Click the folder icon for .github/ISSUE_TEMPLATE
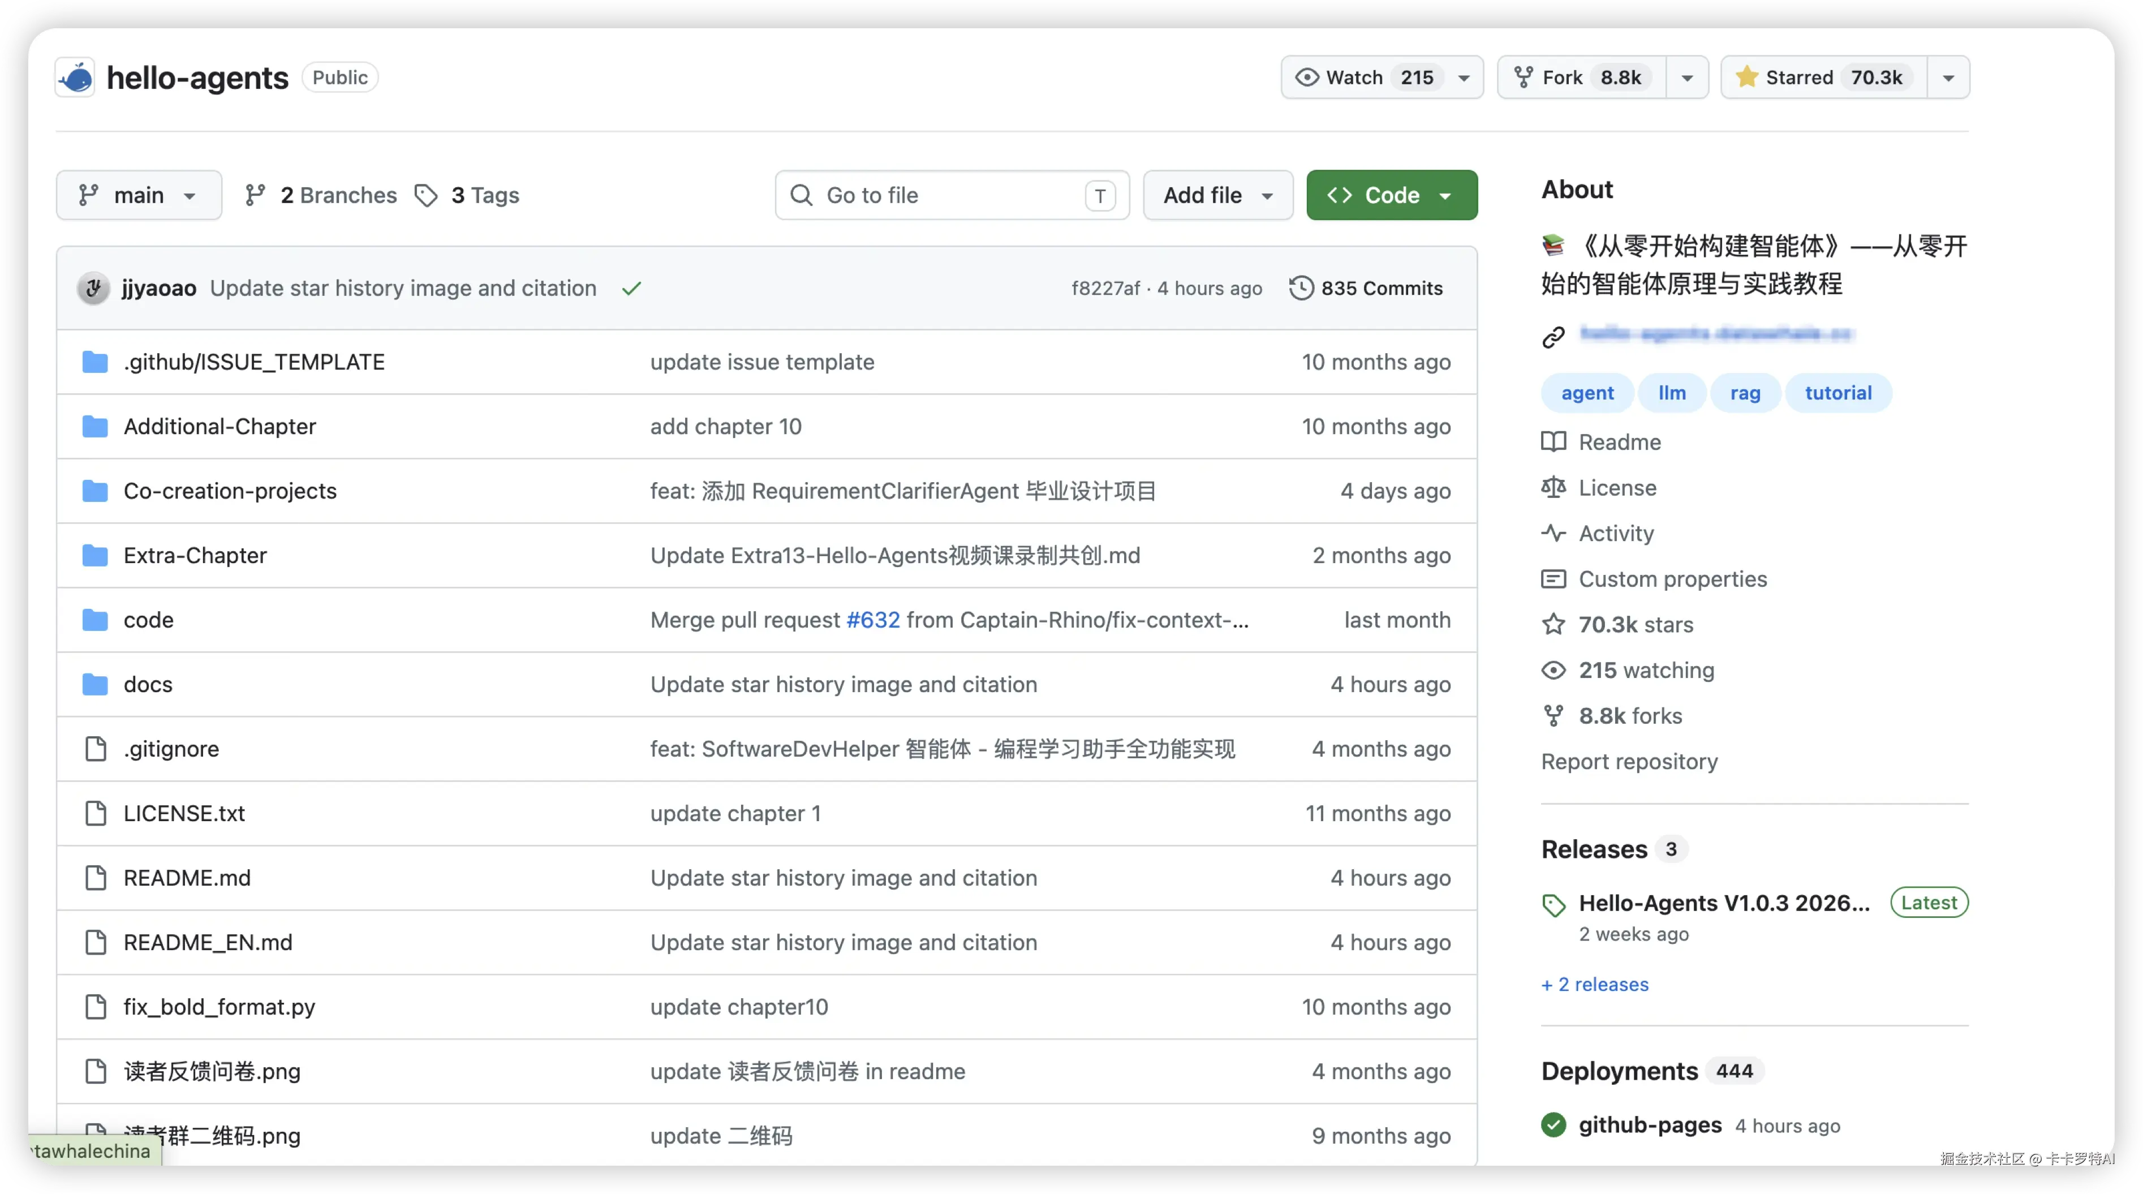Image resolution: width=2143 pixels, height=1194 pixels. (x=96, y=362)
